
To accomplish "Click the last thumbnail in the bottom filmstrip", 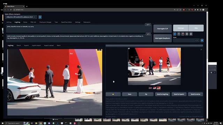I will tap(200, 120).
